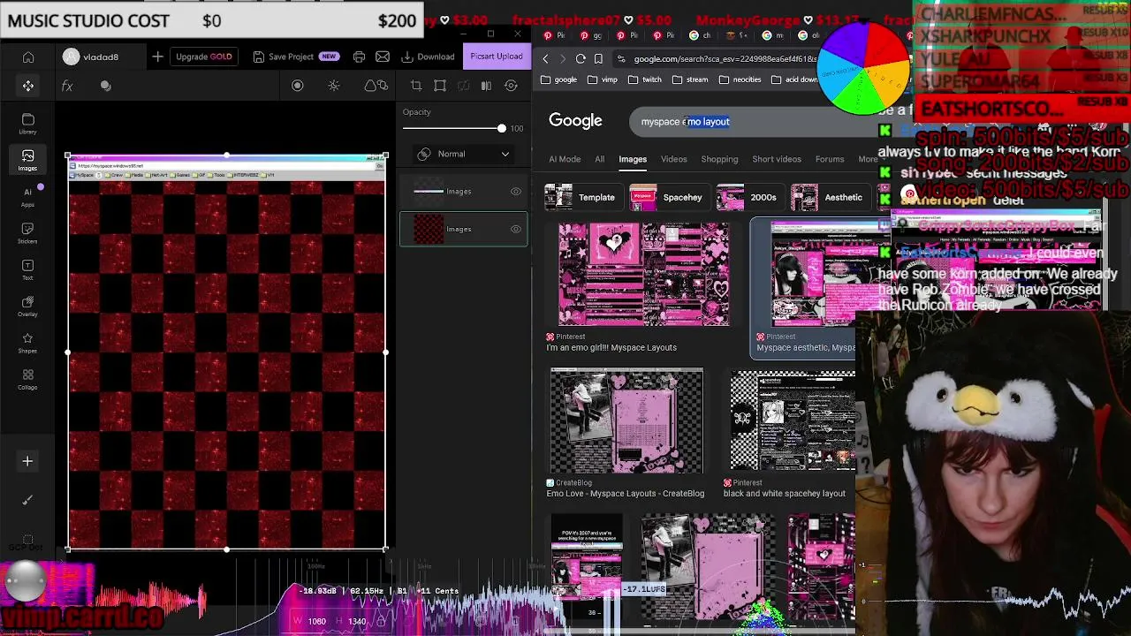This screenshot has width=1131, height=636.
Task: Click the Google search input field
Action: point(751,122)
